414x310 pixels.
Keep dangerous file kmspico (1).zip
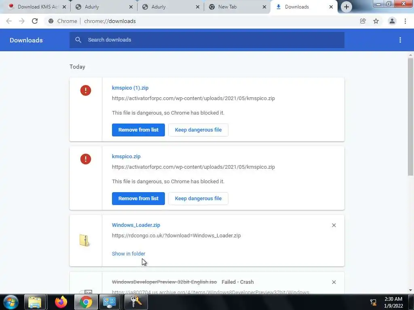pos(198,130)
